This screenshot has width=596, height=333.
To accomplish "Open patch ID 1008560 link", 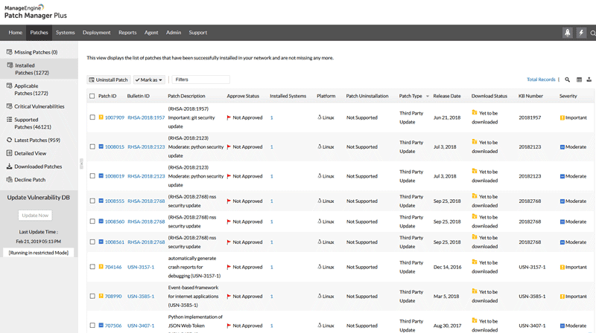I will (115, 222).
